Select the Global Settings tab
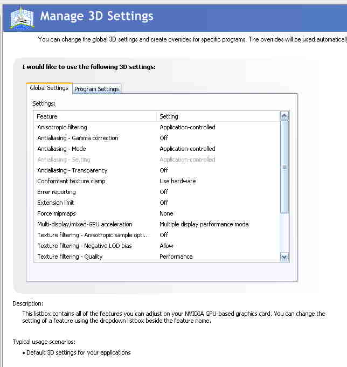Screen dimensions: 347x367 49,88
